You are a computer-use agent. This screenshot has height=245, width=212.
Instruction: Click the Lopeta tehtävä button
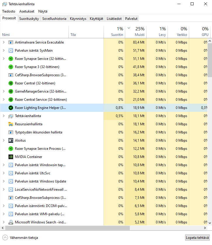click(x=197, y=238)
